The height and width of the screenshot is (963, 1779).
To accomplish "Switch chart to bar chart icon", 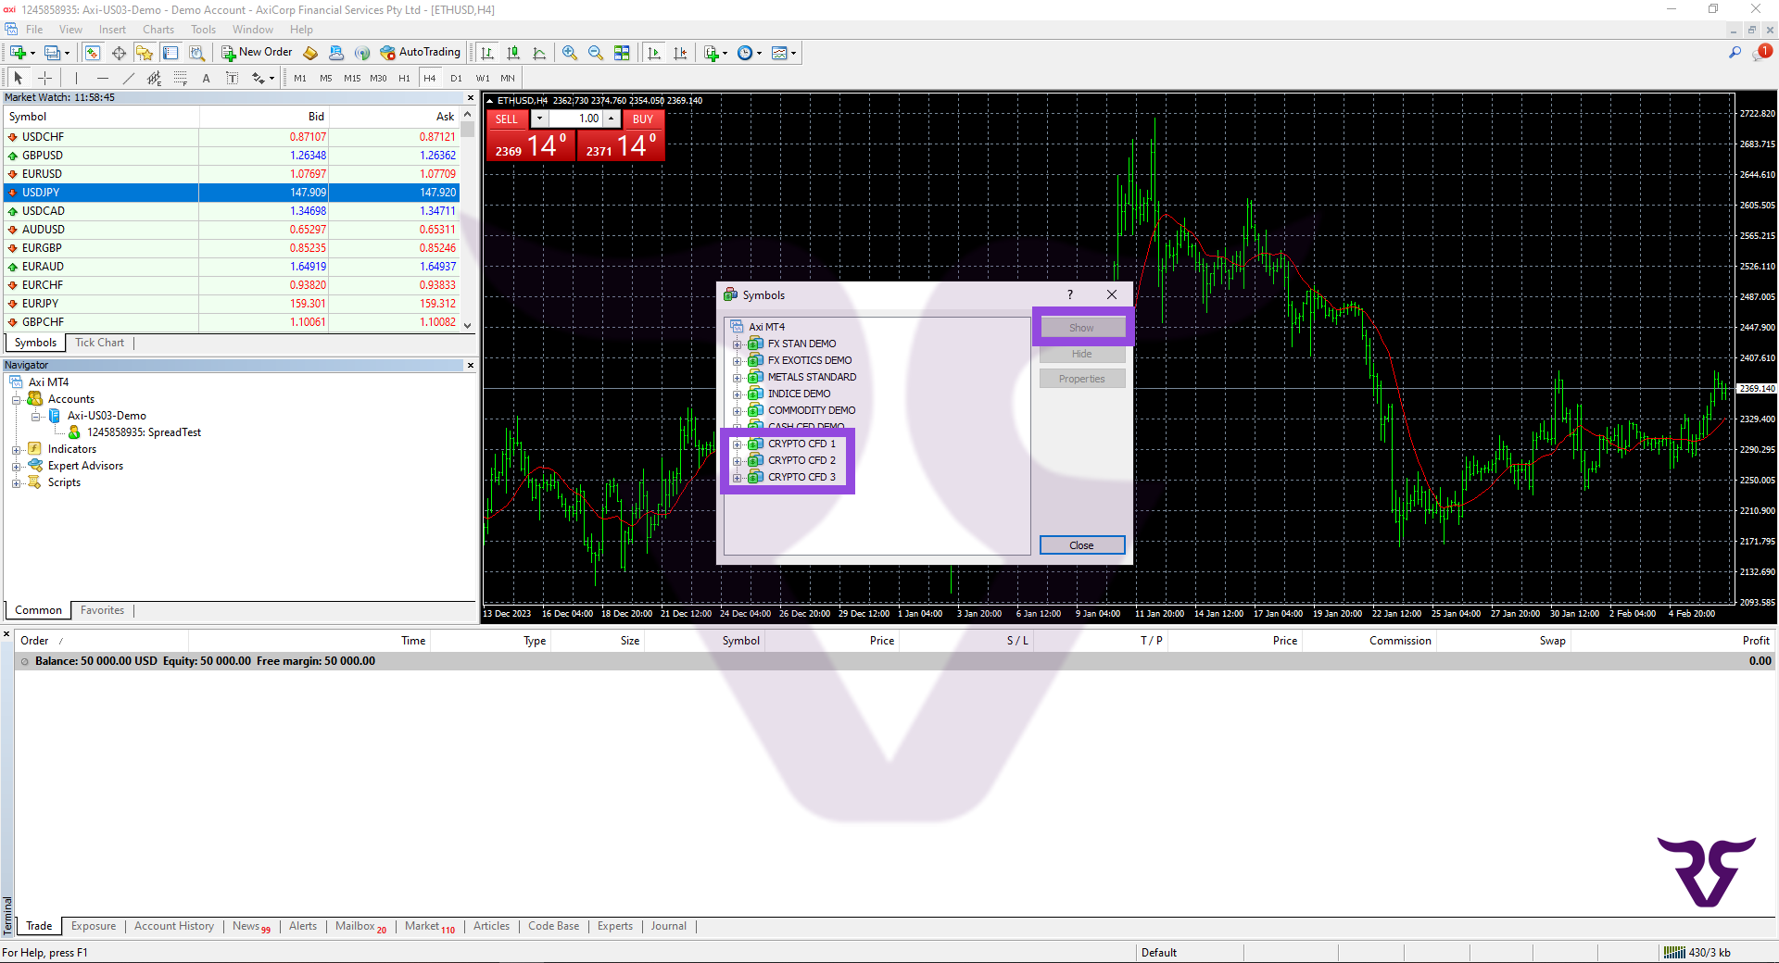I will [x=487, y=53].
